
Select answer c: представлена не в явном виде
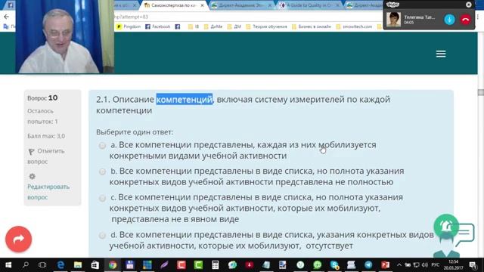point(102,198)
